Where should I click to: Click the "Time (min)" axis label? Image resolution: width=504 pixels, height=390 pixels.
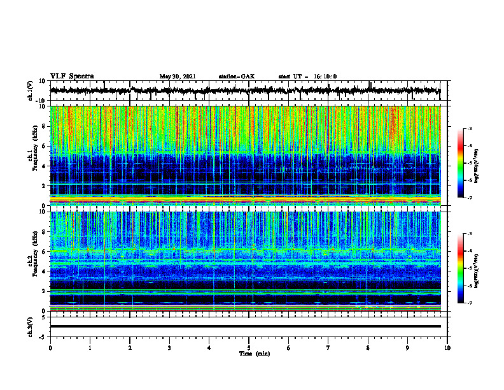point(255,354)
